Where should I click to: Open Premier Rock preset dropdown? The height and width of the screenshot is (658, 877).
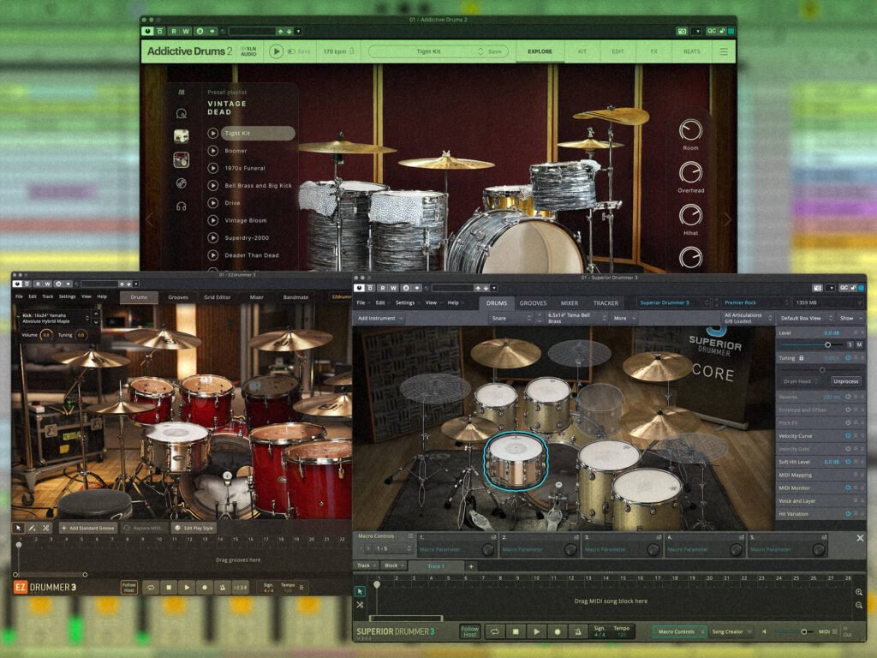(755, 302)
